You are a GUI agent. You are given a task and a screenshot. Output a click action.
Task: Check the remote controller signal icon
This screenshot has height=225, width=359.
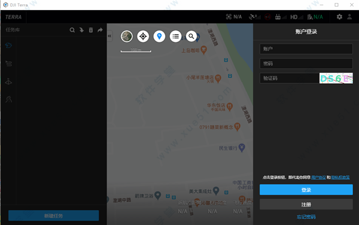coord(281,17)
